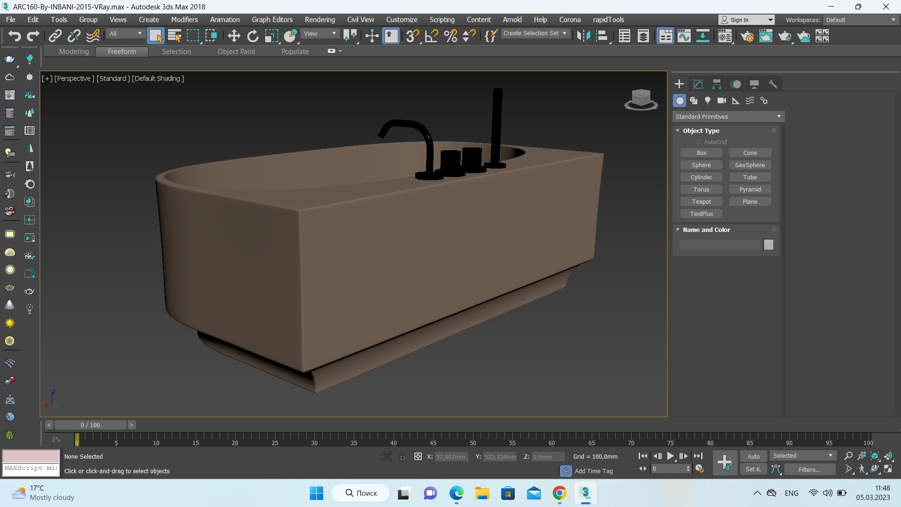Open the Rendering menu
Screen dimensions: 901x507
point(320,20)
